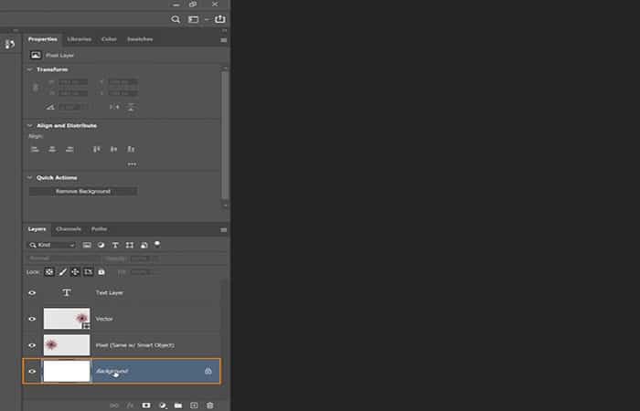Viewport: 640px width, 411px height.
Task: Click the search magnifier icon
Action: tap(176, 19)
